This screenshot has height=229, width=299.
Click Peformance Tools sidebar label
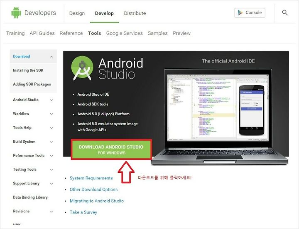coord(29,156)
